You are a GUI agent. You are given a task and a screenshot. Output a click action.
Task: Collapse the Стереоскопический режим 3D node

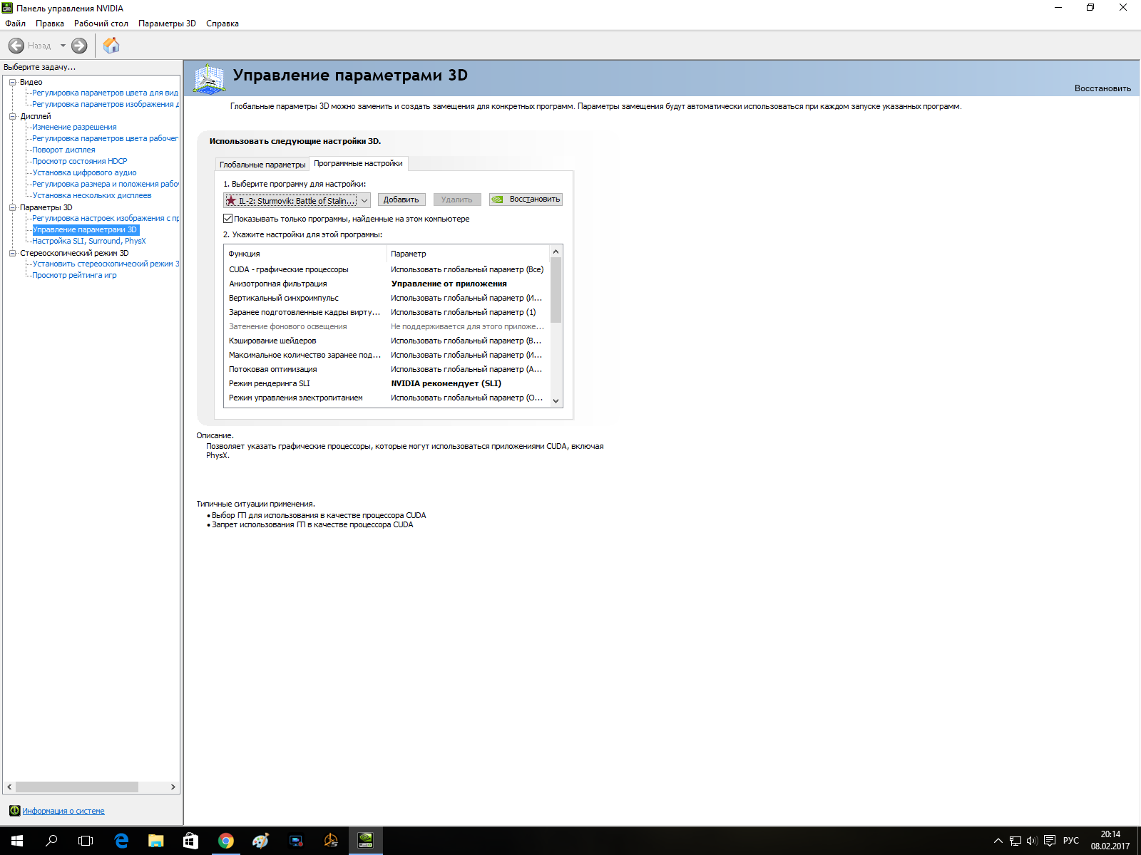tap(13, 253)
